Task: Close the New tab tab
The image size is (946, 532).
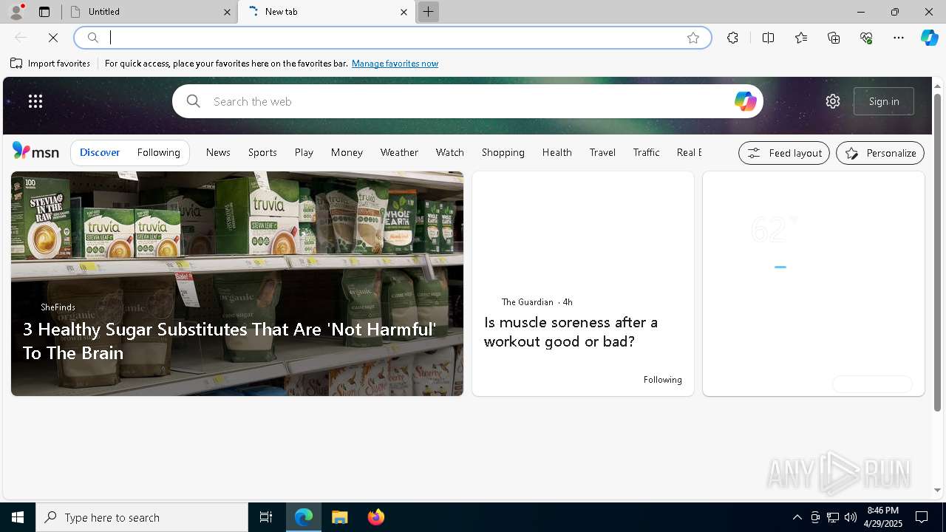Action: pos(404,12)
